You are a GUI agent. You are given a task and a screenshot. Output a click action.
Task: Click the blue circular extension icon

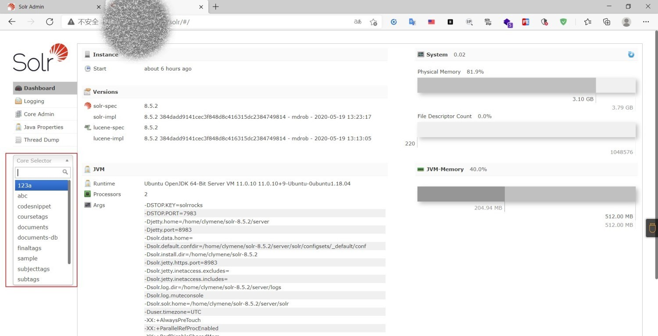pyautogui.click(x=393, y=22)
